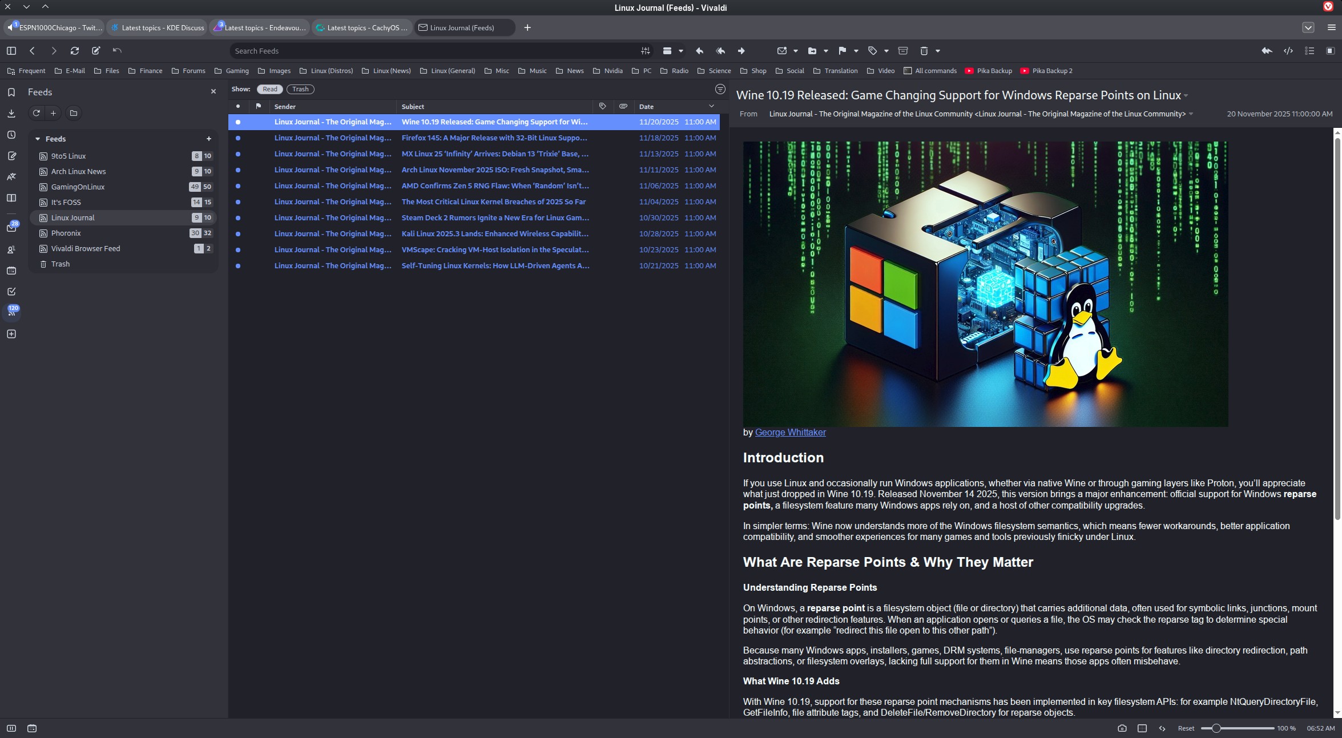The image size is (1342, 738).
Task: Click the trash delete icon in toolbar
Action: tap(924, 51)
